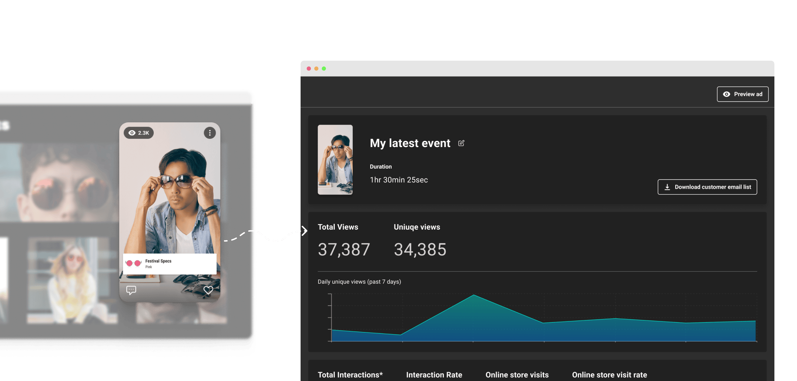Click the right chevron arrow next to dashboard

click(x=304, y=231)
